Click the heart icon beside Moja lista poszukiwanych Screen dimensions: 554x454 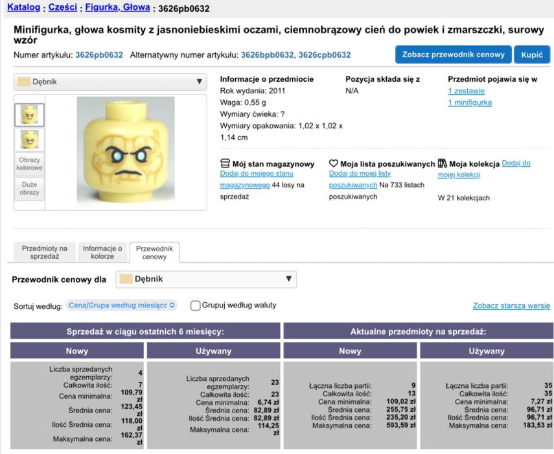click(x=334, y=163)
